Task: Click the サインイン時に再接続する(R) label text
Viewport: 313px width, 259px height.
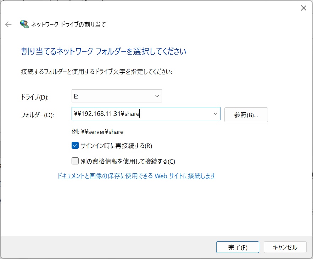Action: point(116,146)
